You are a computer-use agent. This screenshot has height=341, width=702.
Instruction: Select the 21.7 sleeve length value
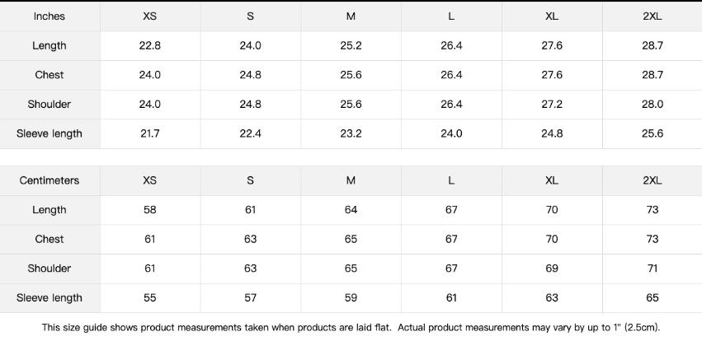[150, 133]
